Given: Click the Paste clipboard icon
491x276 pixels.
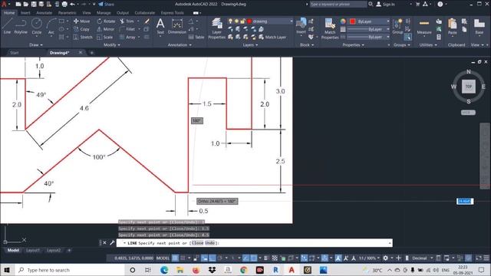Looking at the screenshot, I should 452,26.
